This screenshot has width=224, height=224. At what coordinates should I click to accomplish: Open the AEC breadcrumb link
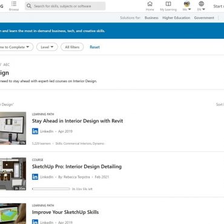pos(6,65)
